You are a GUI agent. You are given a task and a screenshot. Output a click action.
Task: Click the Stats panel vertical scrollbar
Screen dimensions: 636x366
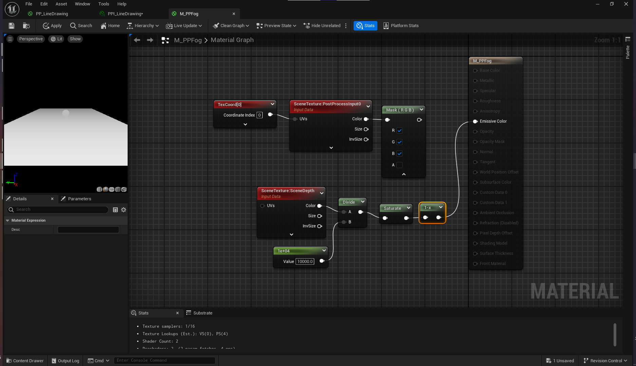point(615,335)
